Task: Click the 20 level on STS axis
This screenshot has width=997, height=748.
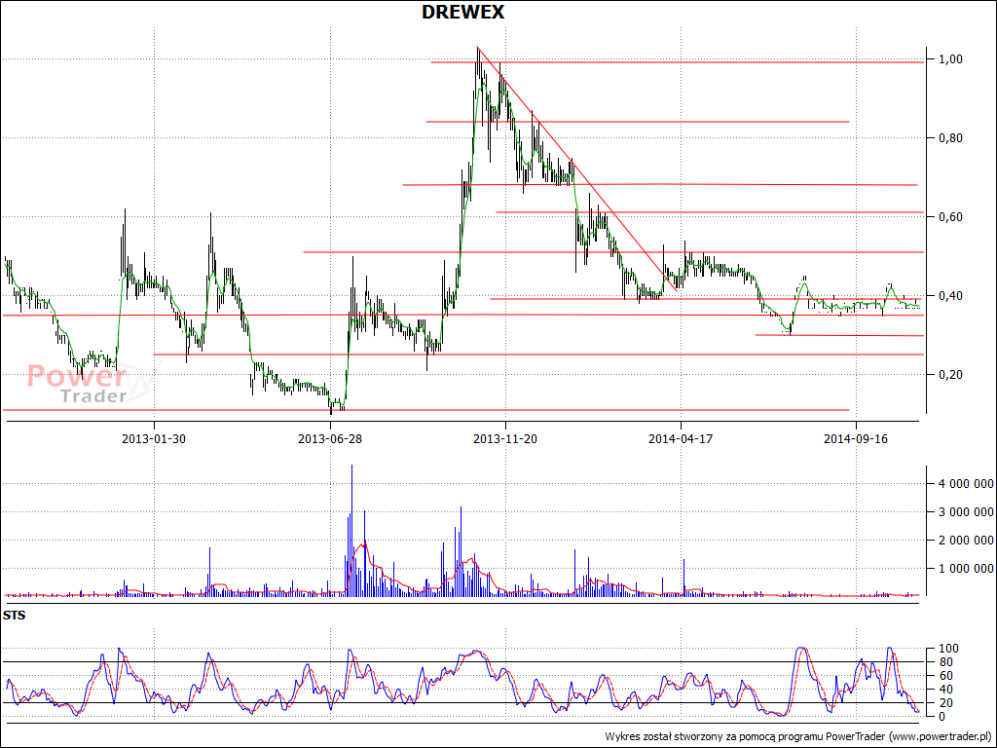Action: point(947,703)
